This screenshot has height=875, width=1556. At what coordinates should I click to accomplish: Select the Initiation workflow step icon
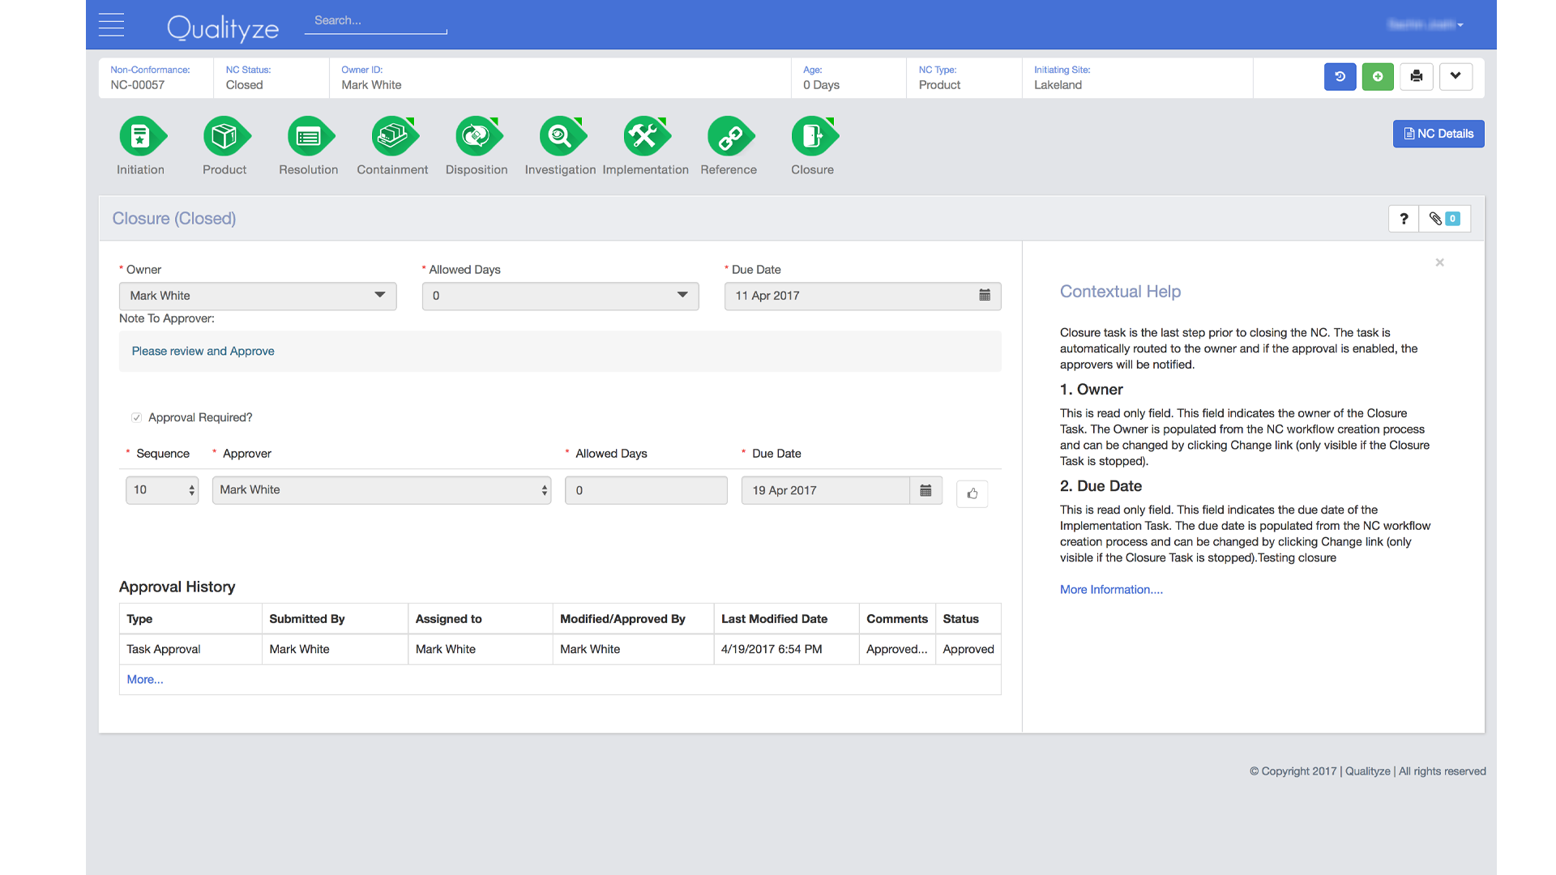(x=141, y=136)
